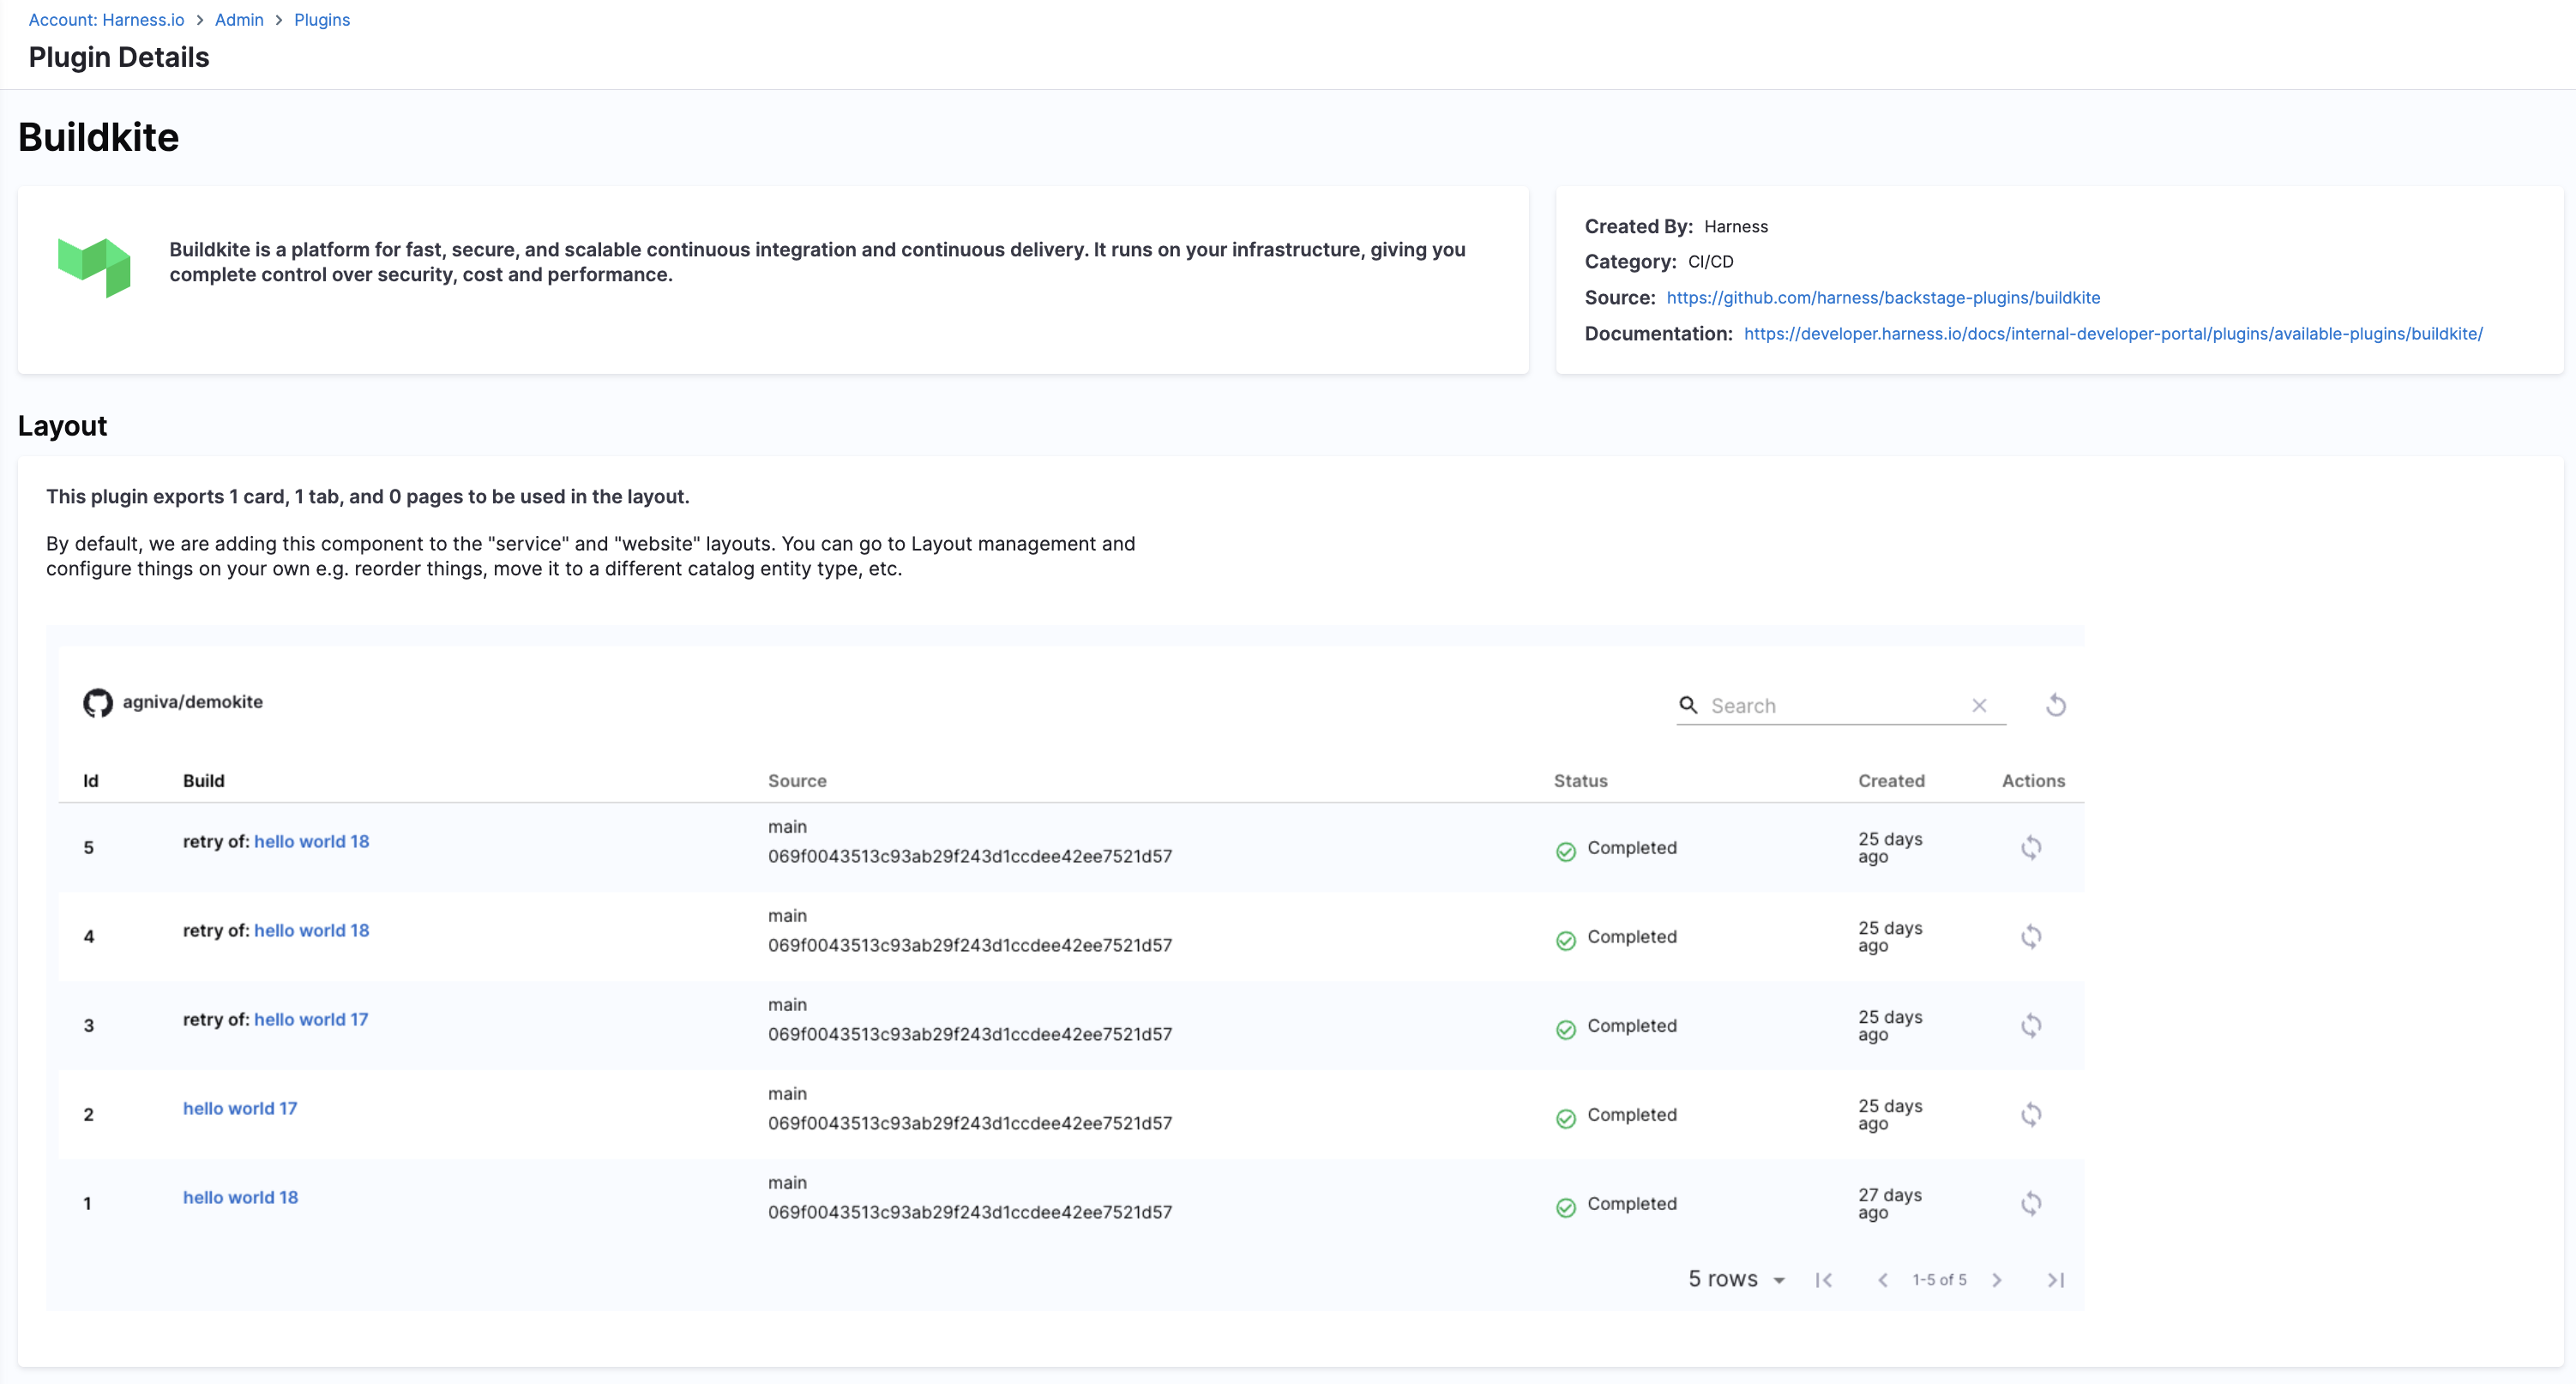
Task: Retry build with Id 1
Action: 2032,1203
